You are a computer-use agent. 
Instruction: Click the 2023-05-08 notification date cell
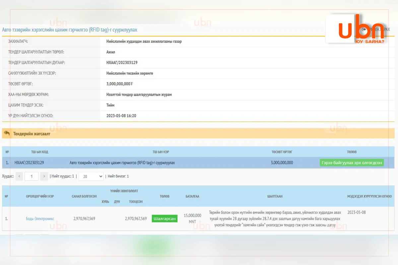coord(357,212)
